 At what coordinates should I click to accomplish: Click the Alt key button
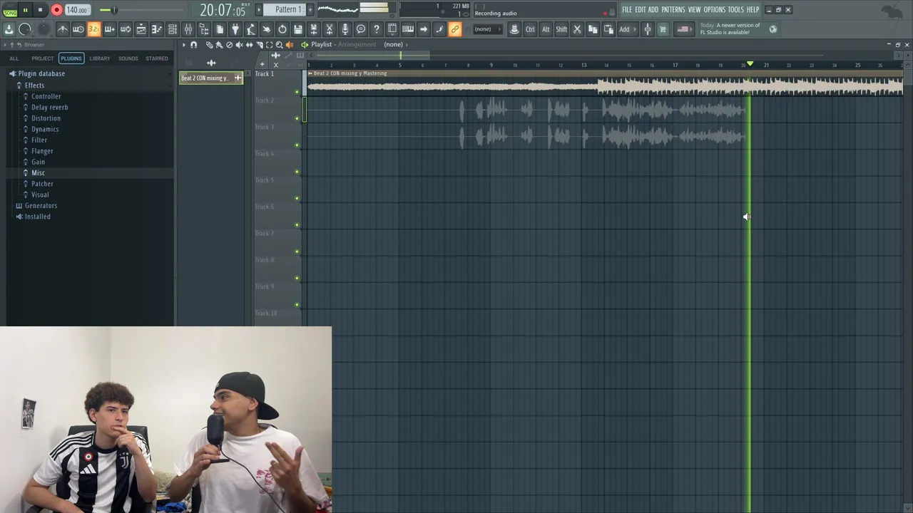[x=546, y=29]
